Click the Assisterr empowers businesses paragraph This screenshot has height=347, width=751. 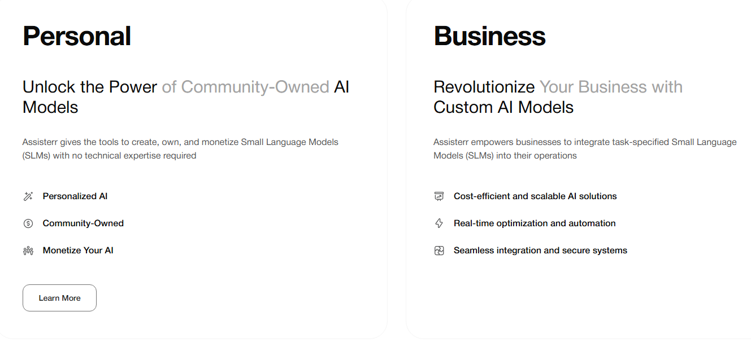[x=585, y=148]
